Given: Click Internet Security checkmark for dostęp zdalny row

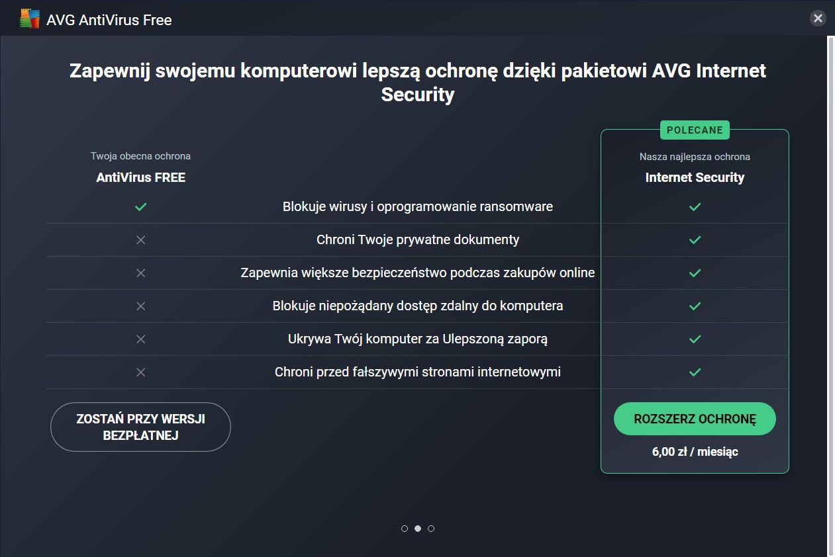Looking at the screenshot, I should click(x=695, y=306).
